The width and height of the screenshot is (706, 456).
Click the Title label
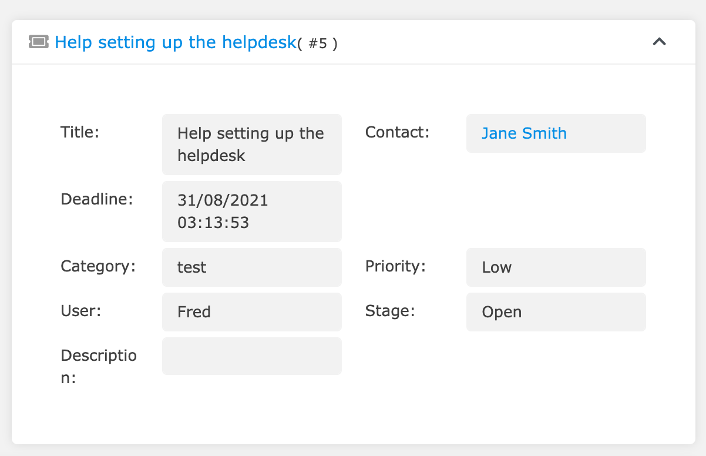click(x=80, y=132)
